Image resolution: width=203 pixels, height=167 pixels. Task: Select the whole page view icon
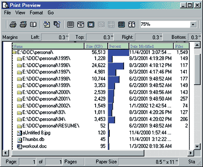click(x=91, y=24)
